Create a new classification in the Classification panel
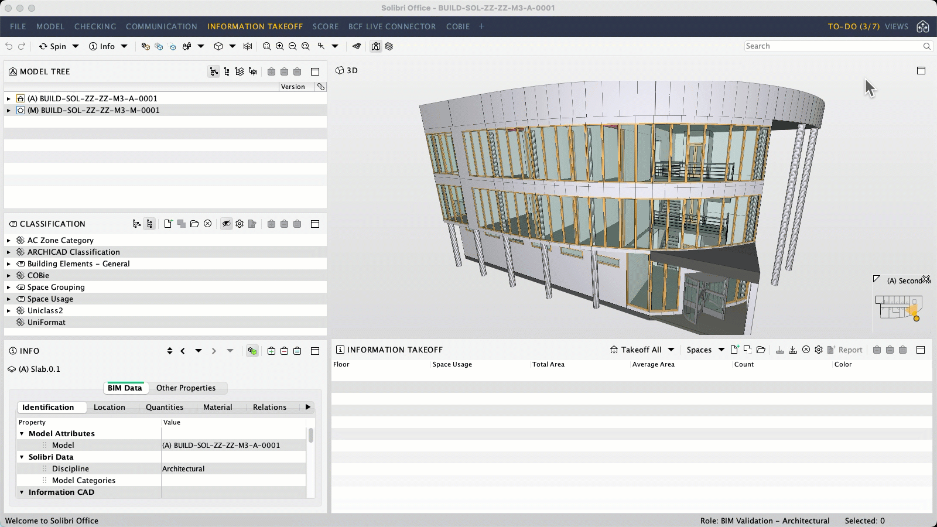Screen dimensions: 937x527 coord(169,224)
